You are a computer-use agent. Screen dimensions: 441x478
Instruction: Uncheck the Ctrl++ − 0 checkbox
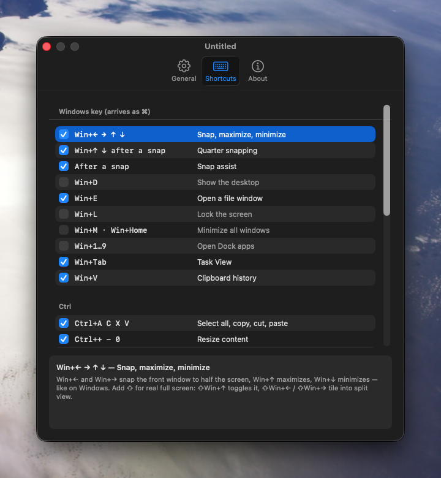click(64, 339)
